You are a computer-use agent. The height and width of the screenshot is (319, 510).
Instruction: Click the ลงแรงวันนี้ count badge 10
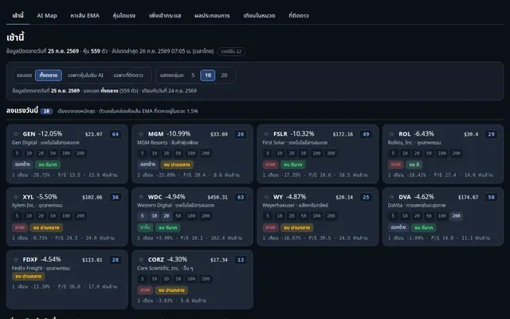pyautogui.click(x=46, y=112)
